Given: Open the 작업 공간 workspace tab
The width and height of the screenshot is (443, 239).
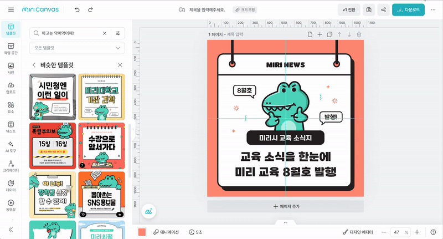Looking at the screenshot, I should tap(11, 49).
